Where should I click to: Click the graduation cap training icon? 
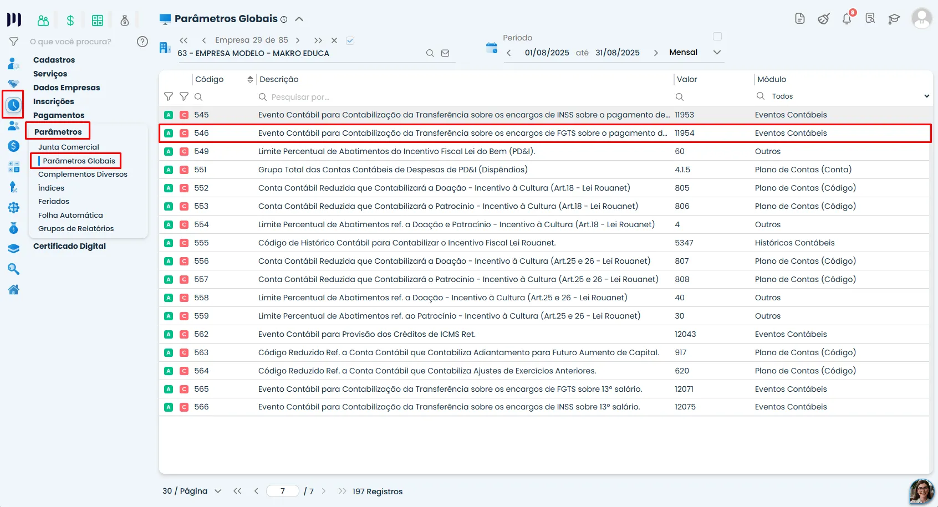(894, 19)
